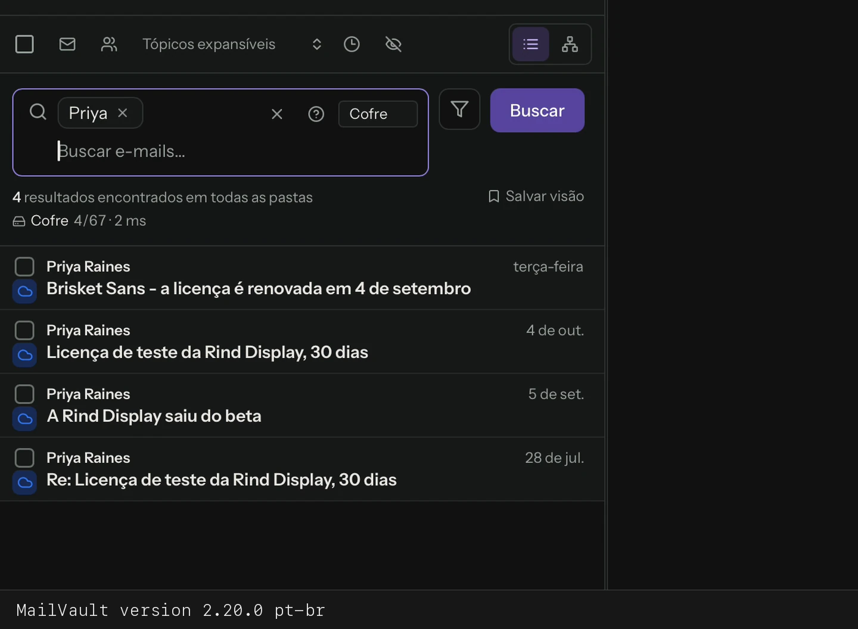Screen dimensions: 858x629
Task: Click the clock icon in the toolbar
Action: (x=352, y=44)
